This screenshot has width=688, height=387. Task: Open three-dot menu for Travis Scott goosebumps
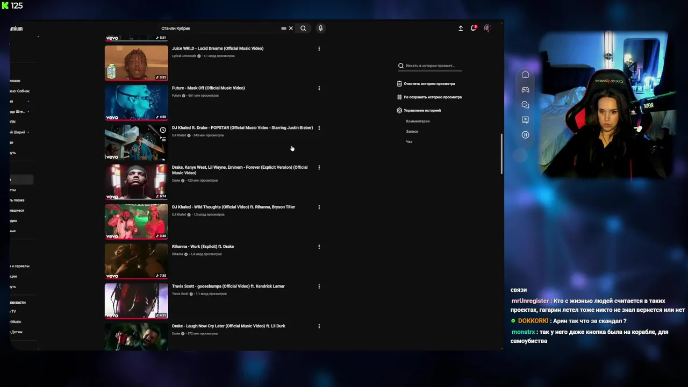coord(319,286)
